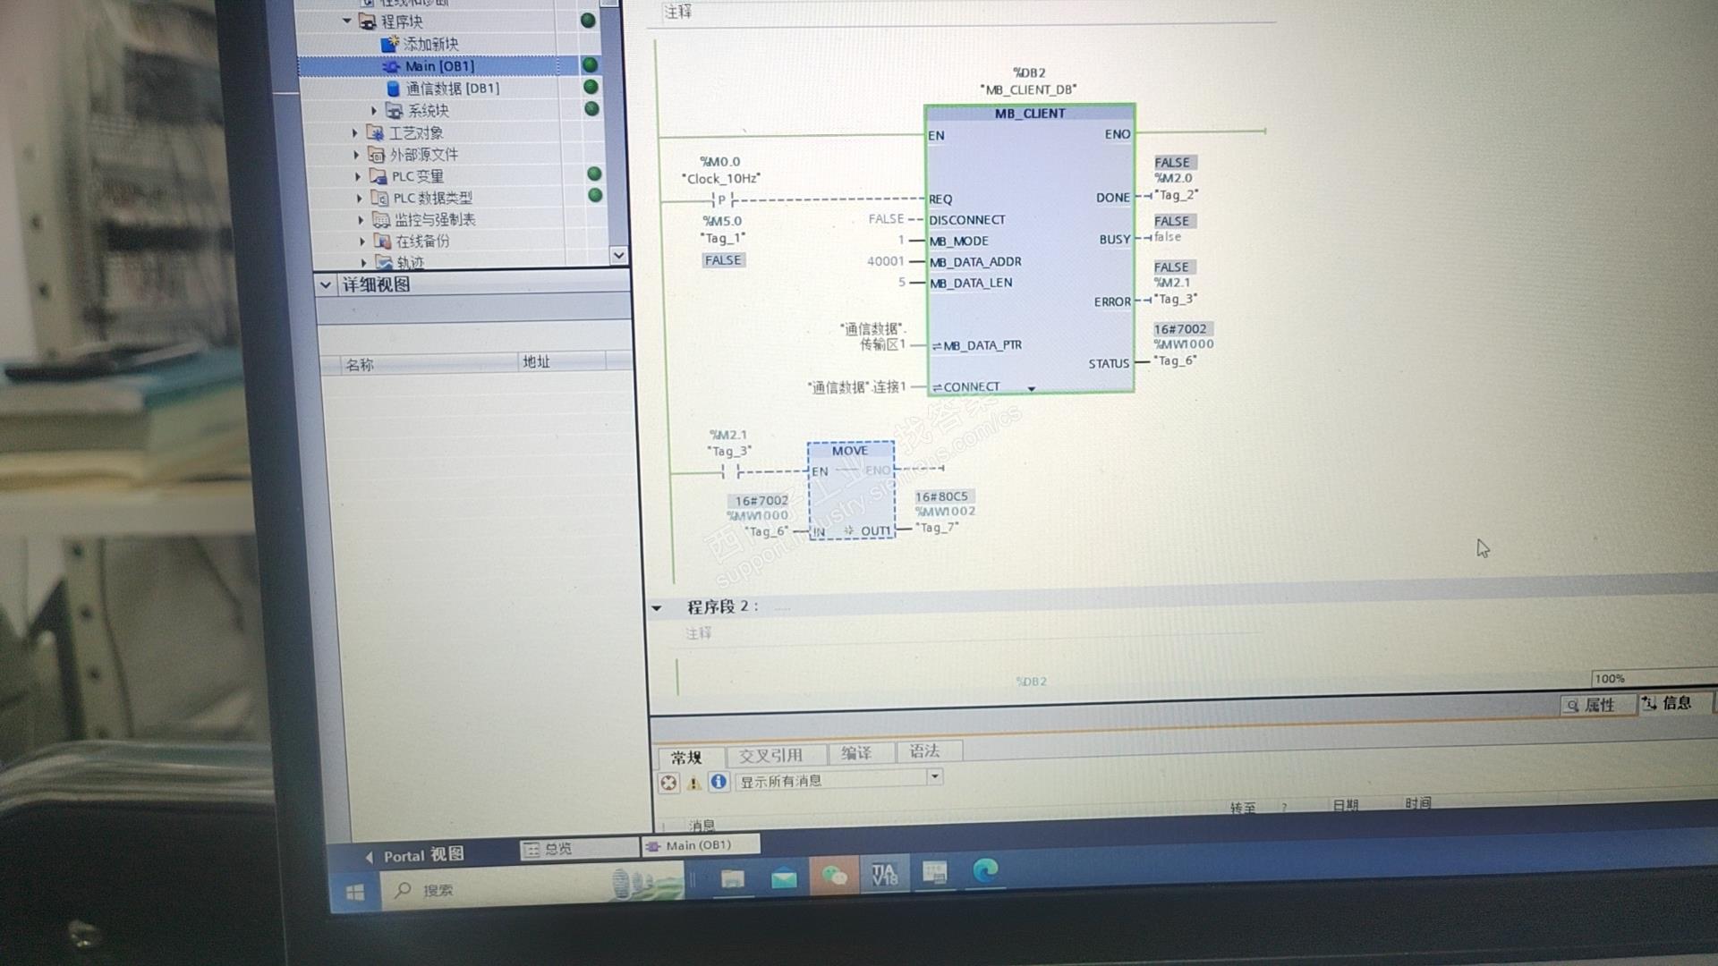This screenshot has width=1718, height=966.
Task: Open TIA V18 from the taskbar
Action: click(x=884, y=874)
